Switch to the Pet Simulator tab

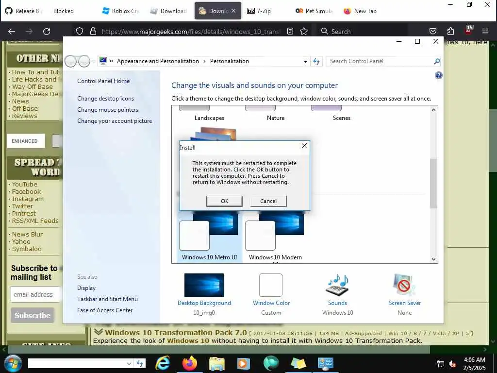(315, 11)
